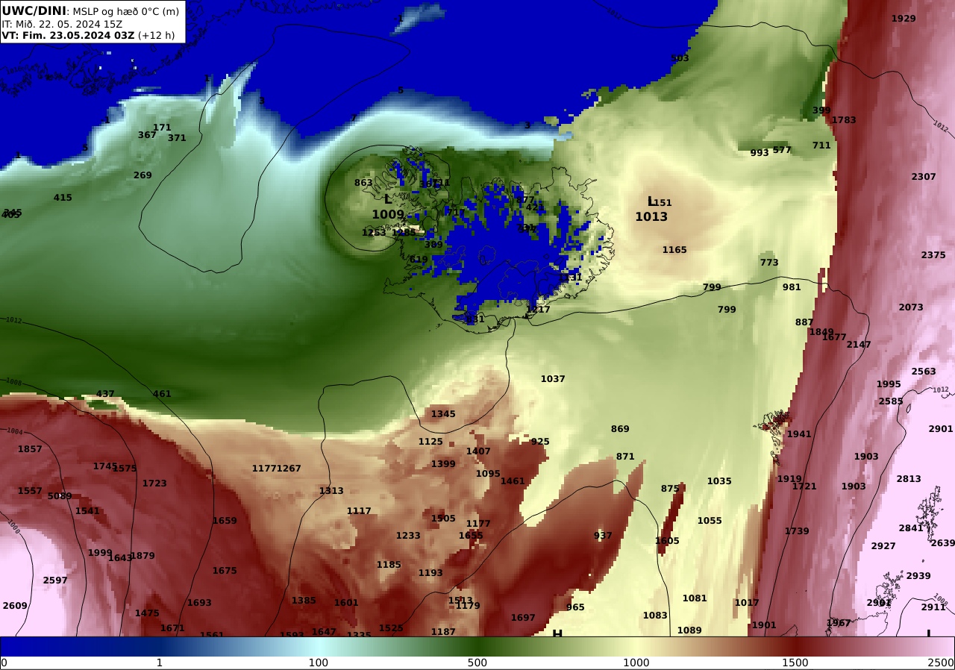This screenshot has width=955, height=670.
Task: Click the UWC/DINI title label
Action: (x=34, y=10)
